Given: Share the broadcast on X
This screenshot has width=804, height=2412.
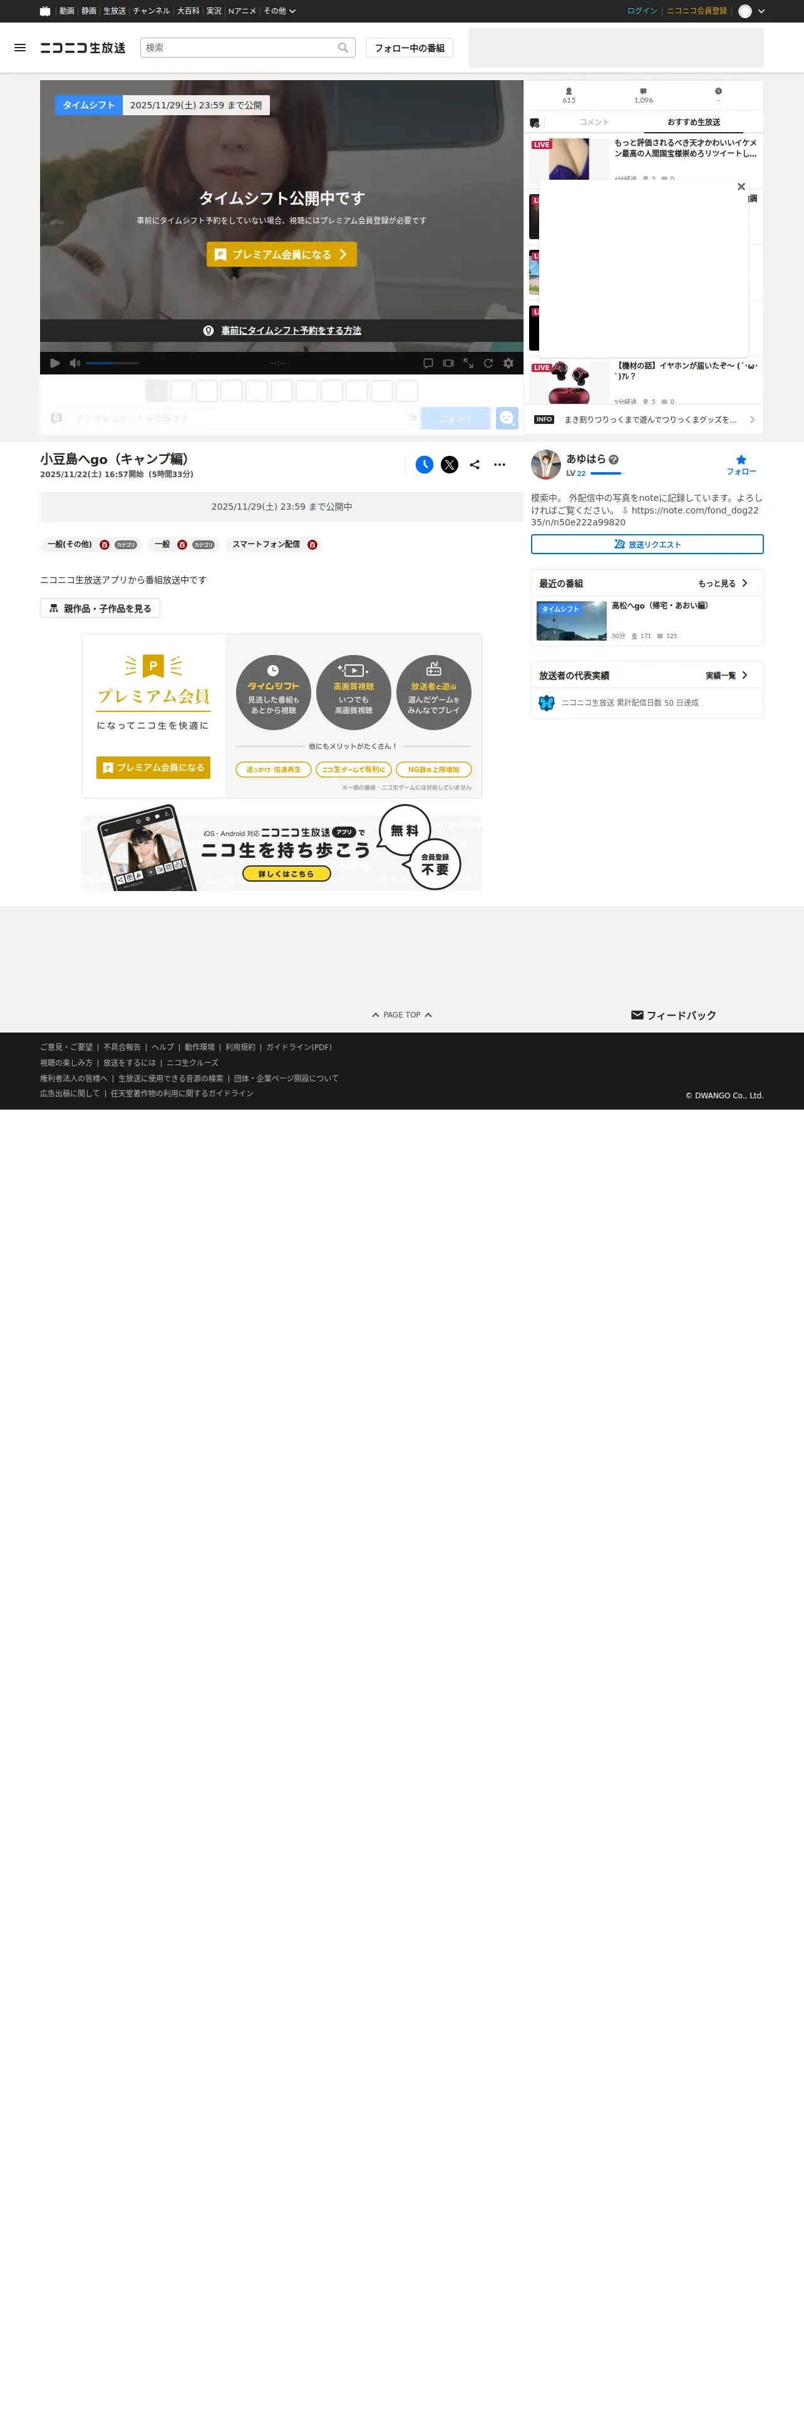Looking at the screenshot, I should pos(449,465).
